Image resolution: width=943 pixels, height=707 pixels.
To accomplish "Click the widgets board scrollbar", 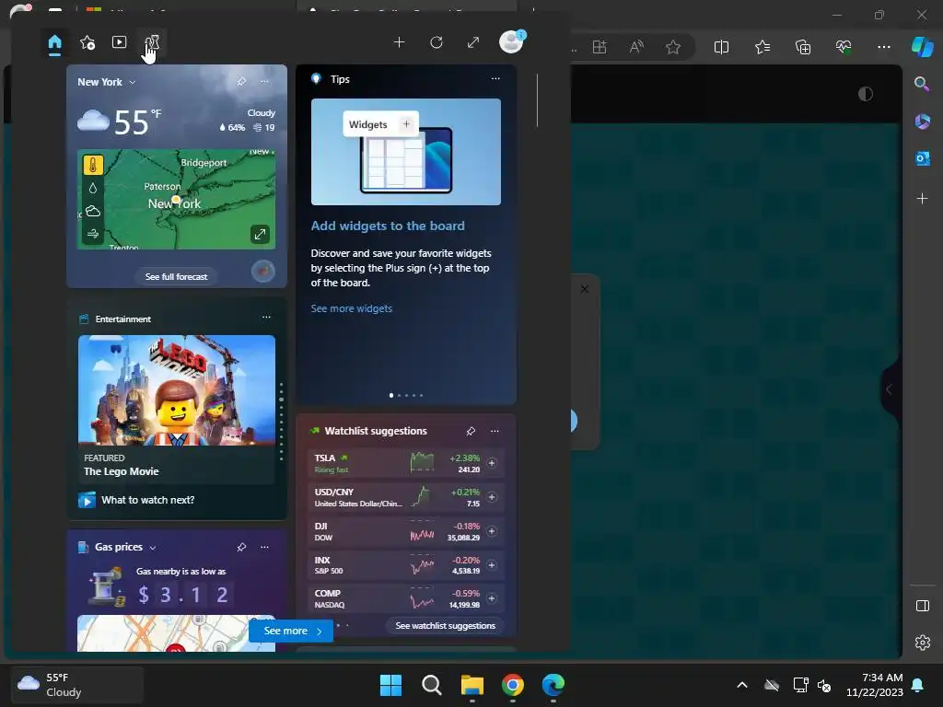I will click(537, 100).
